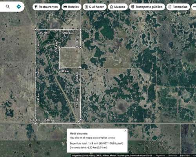The height and width of the screenshot is (157, 196).
Task: Select the Hoteles category chip
Action: click(71, 7)
